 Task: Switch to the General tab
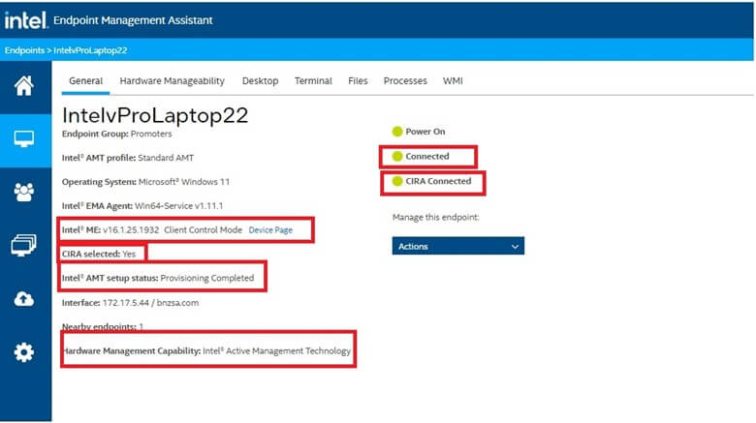tap(86, 81)
